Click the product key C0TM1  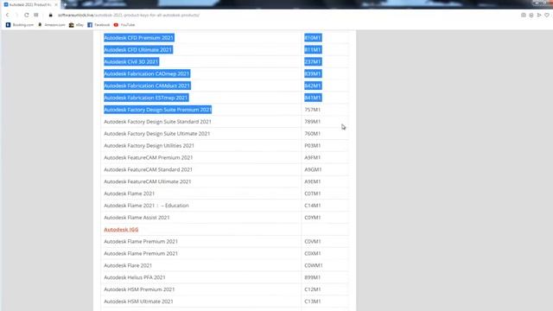pos(313,194)
